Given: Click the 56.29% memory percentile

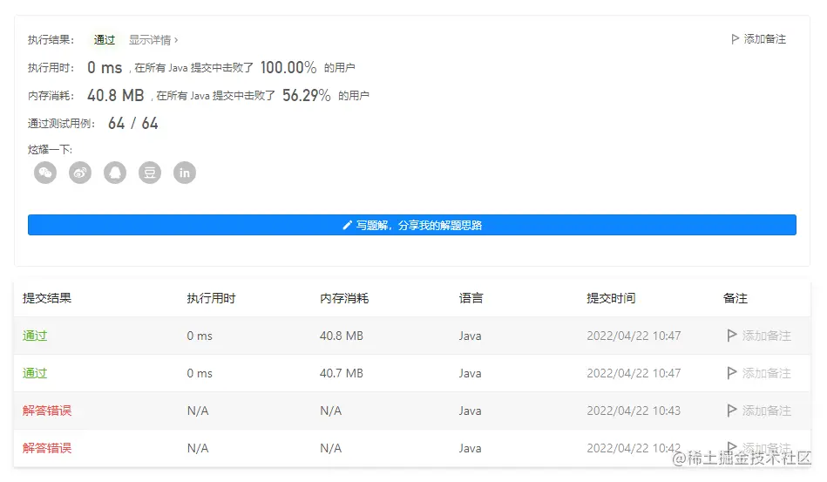Looking at the screenshot, I should coord(307,96).
